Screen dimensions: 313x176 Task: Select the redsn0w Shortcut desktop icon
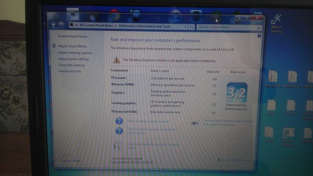[x=288, y=137]
